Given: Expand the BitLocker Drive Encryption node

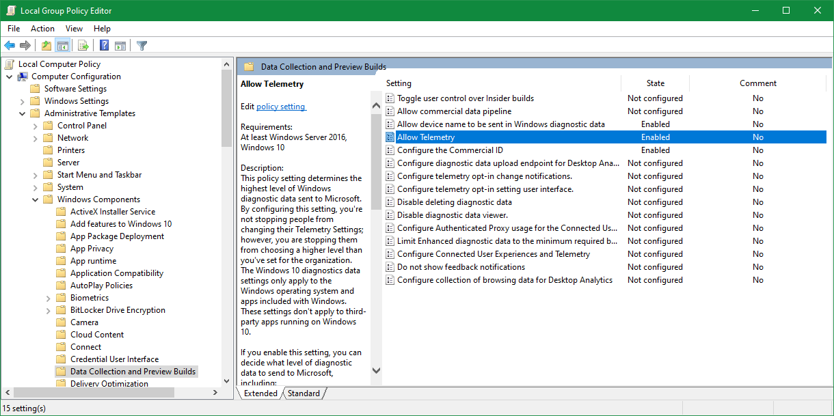Looking at the screenshot, I should (x=49, y=310).
